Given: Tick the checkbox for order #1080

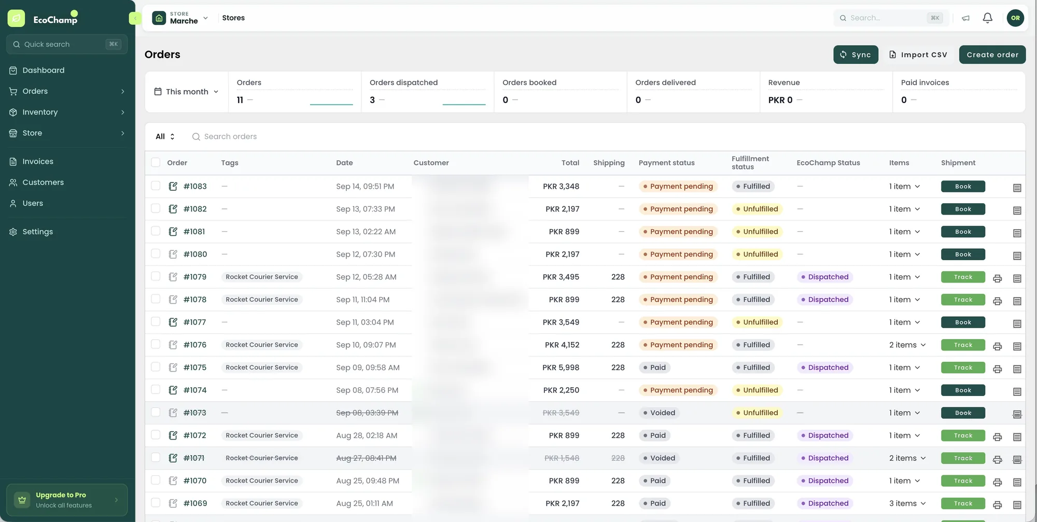Looking at the screenshot, I should [x=156, y=253].
